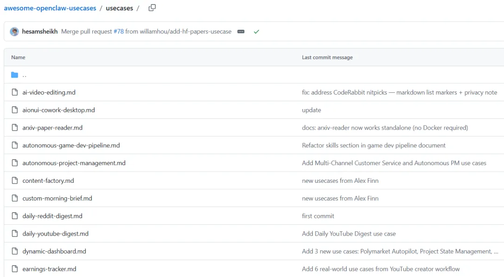Image resolution: width=504 pixels, height=277 pixels.
Task: Open the 'first commit' commit message
Action: pos(318,216)
